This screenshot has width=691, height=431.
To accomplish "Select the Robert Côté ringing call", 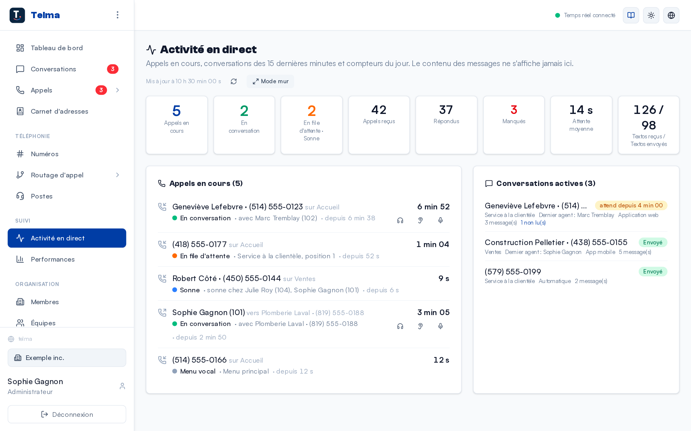I will [x=303, y=284].
